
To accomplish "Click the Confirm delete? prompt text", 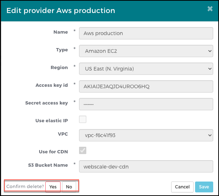I will [25, 187].
